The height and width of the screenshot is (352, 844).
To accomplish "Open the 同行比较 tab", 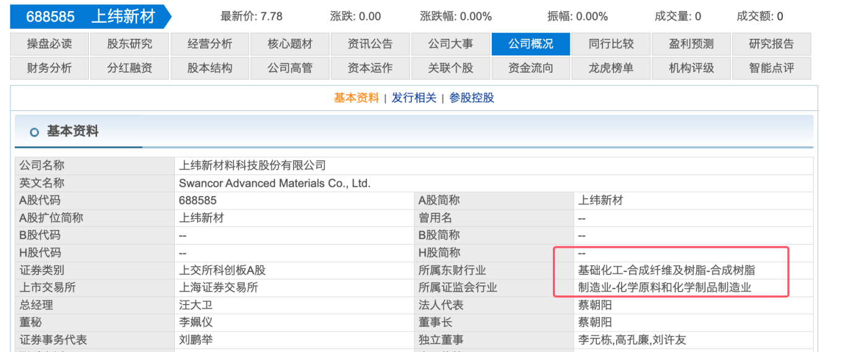I will 611,44.
